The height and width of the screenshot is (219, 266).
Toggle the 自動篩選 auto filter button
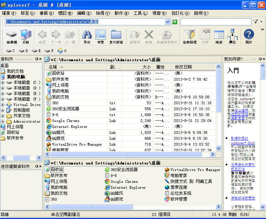[189, 36]
